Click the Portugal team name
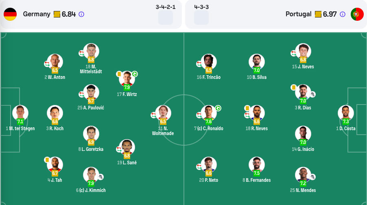367x205 pixels. [298, 14]
